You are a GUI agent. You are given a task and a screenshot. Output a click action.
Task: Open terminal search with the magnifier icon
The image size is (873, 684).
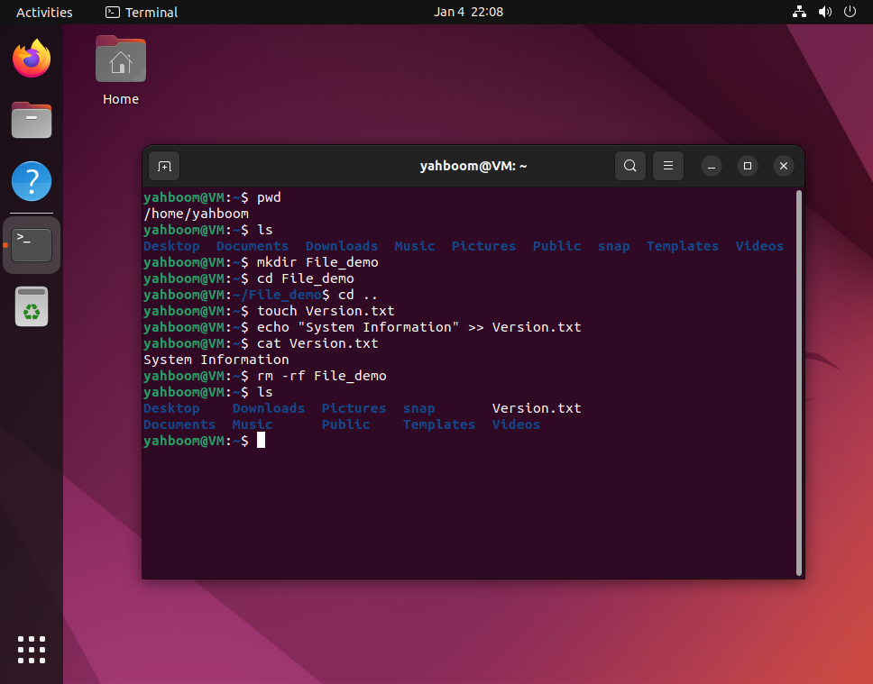629,166
